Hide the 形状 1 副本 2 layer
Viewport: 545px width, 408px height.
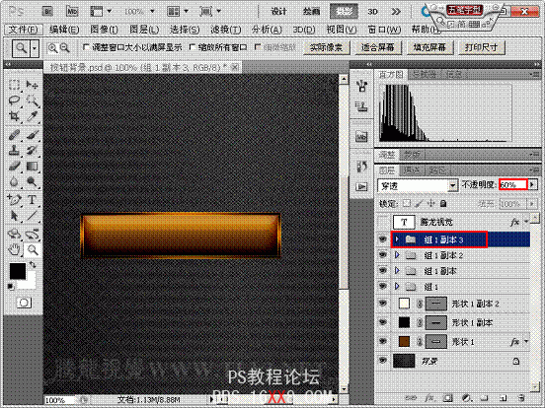tap(383, 304)
